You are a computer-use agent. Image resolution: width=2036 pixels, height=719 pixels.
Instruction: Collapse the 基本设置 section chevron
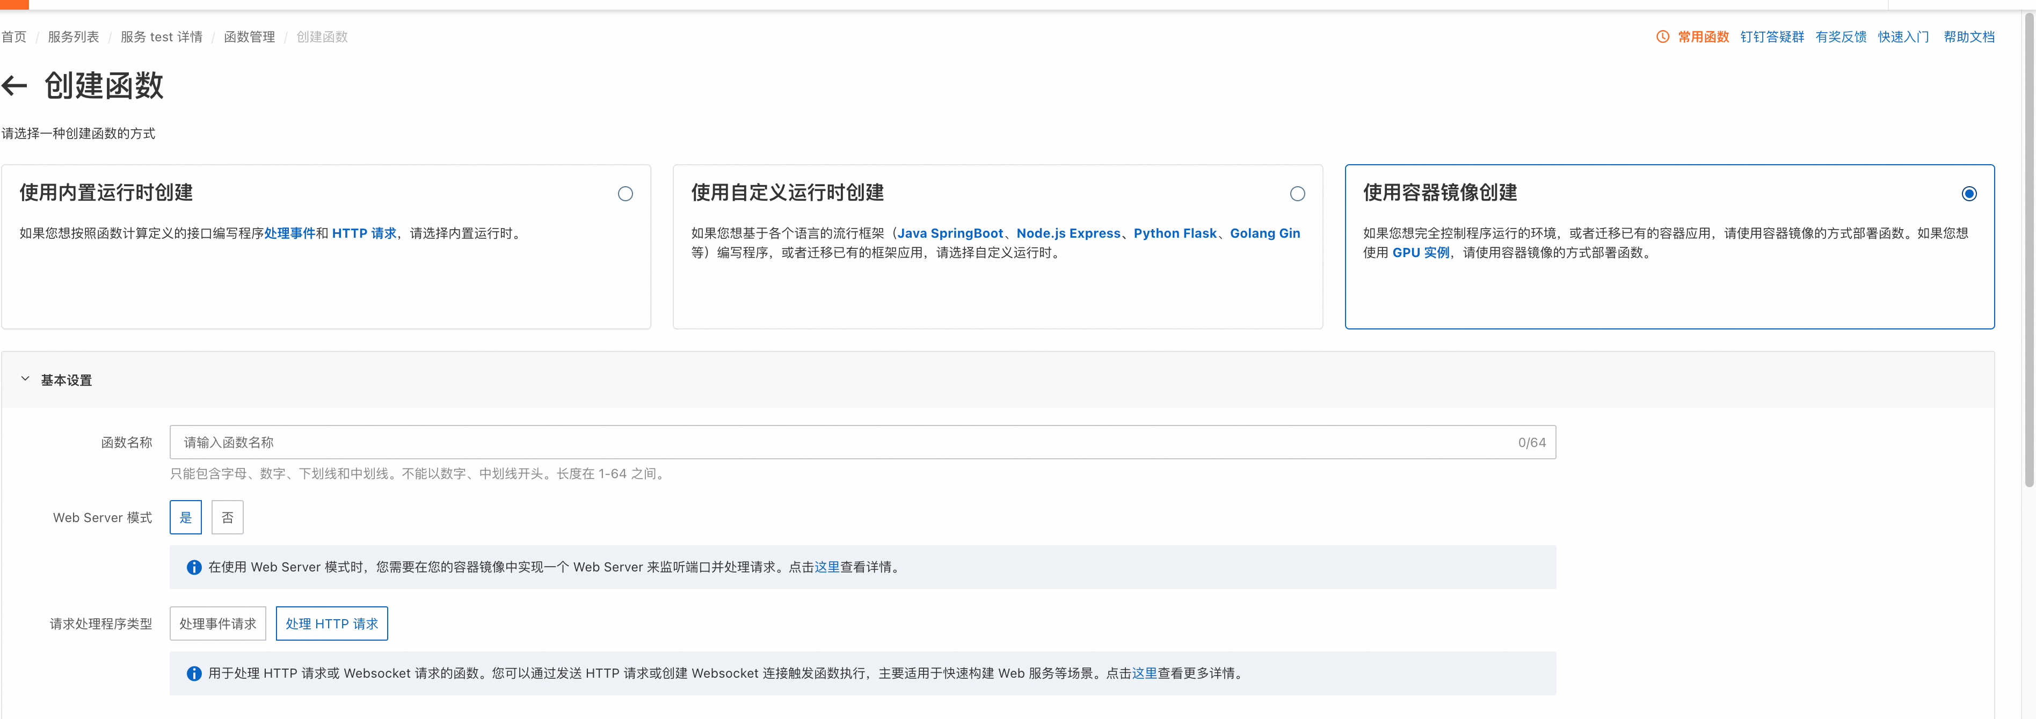pyautogui.click(x=25, y=379)
